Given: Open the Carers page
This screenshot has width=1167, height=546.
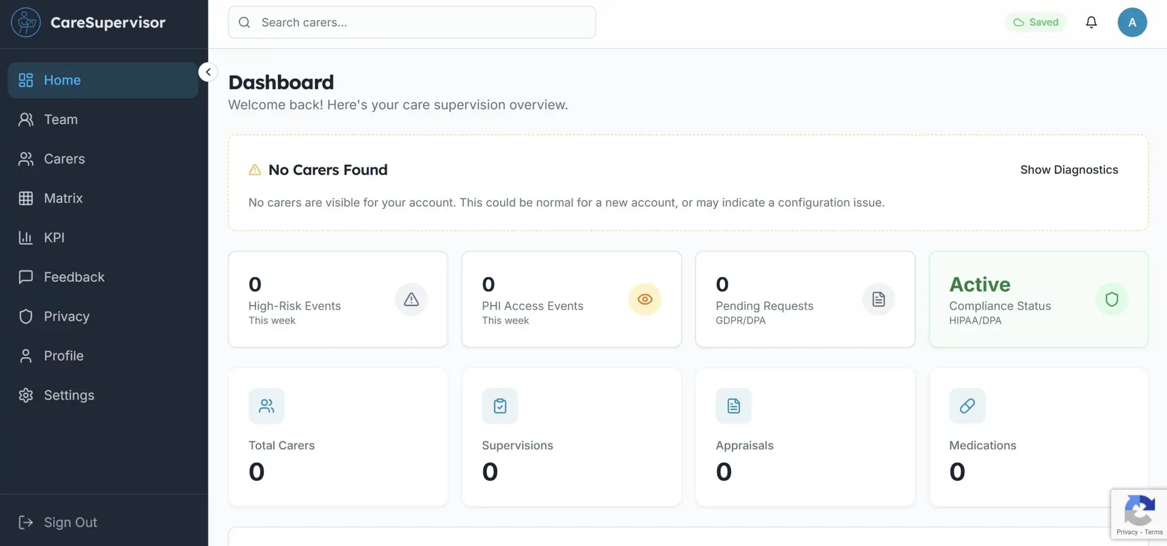Looking at the screenshot, I should tap(103, 159).
